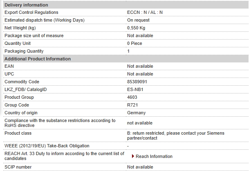Open the Reach Information link
The image size is (251, 171).
[x=154, y=156]
